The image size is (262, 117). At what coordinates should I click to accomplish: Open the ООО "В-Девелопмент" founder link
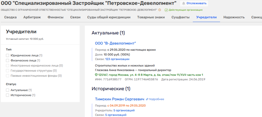click(x=115, y=43)
